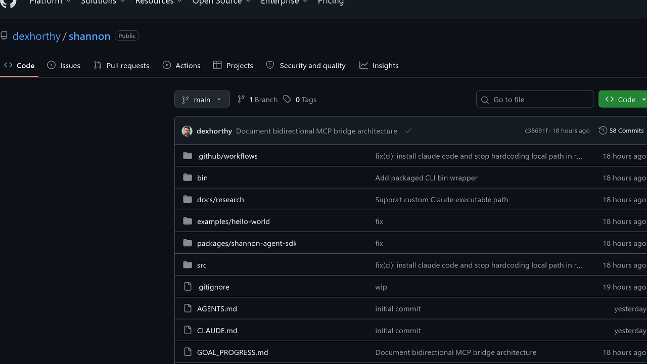Screen dimensions: 647x364
Task: Click the folder icon beside .github/workflows
Action: point(188,156)
